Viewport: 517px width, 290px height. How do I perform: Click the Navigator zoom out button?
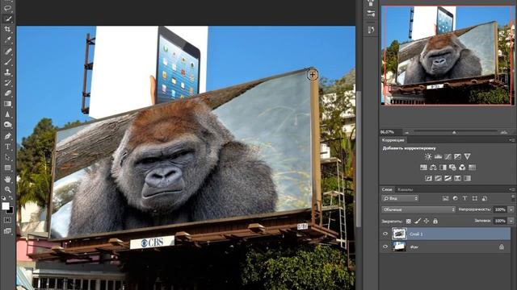point(407,132)
